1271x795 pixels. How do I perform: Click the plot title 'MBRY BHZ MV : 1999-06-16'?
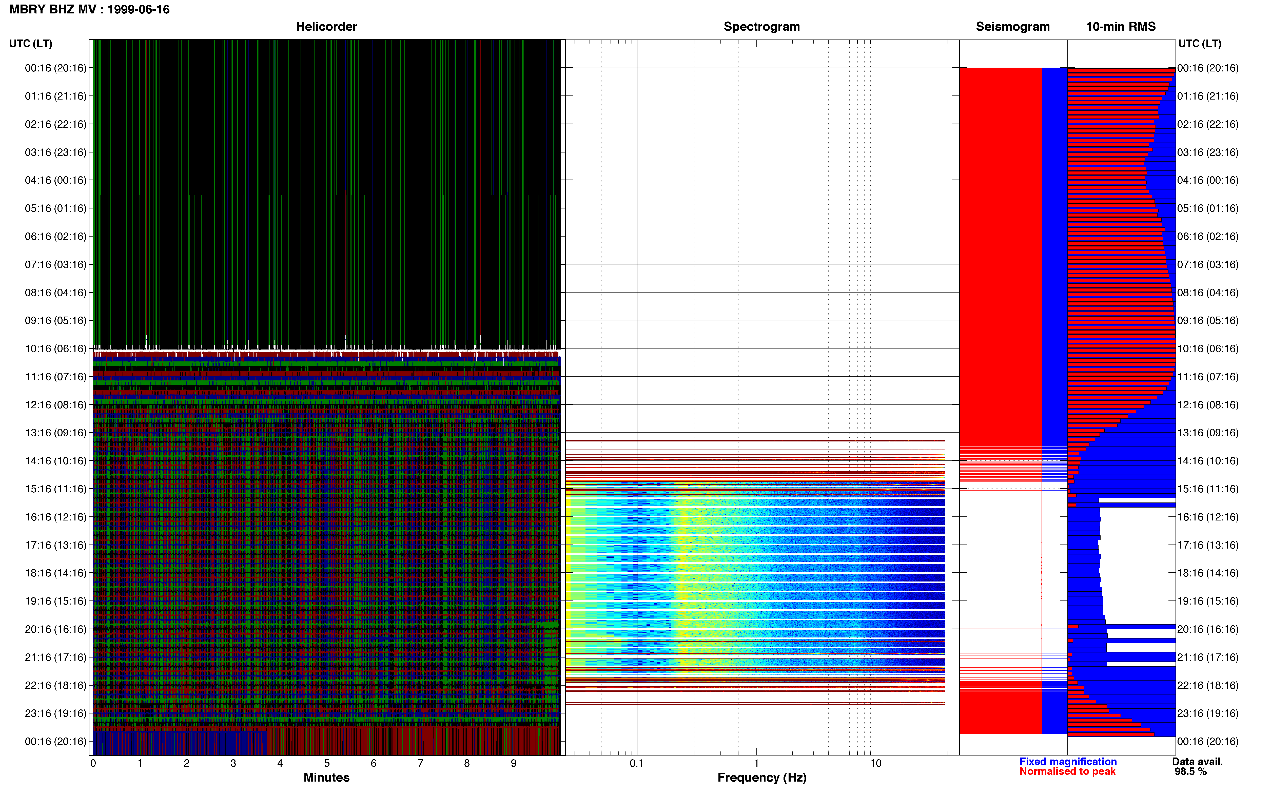tap(89, 9)
